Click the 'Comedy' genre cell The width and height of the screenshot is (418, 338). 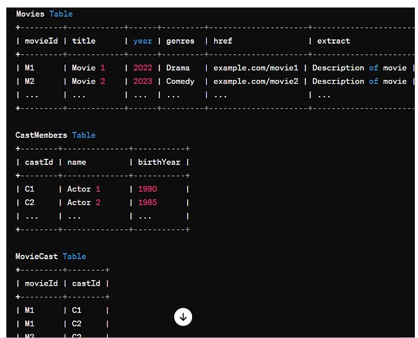click(180, 81)
